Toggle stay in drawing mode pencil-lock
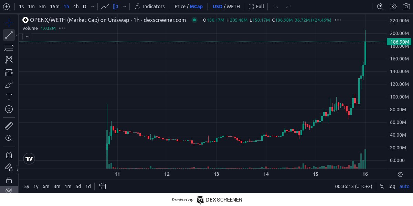 [9, 167]
